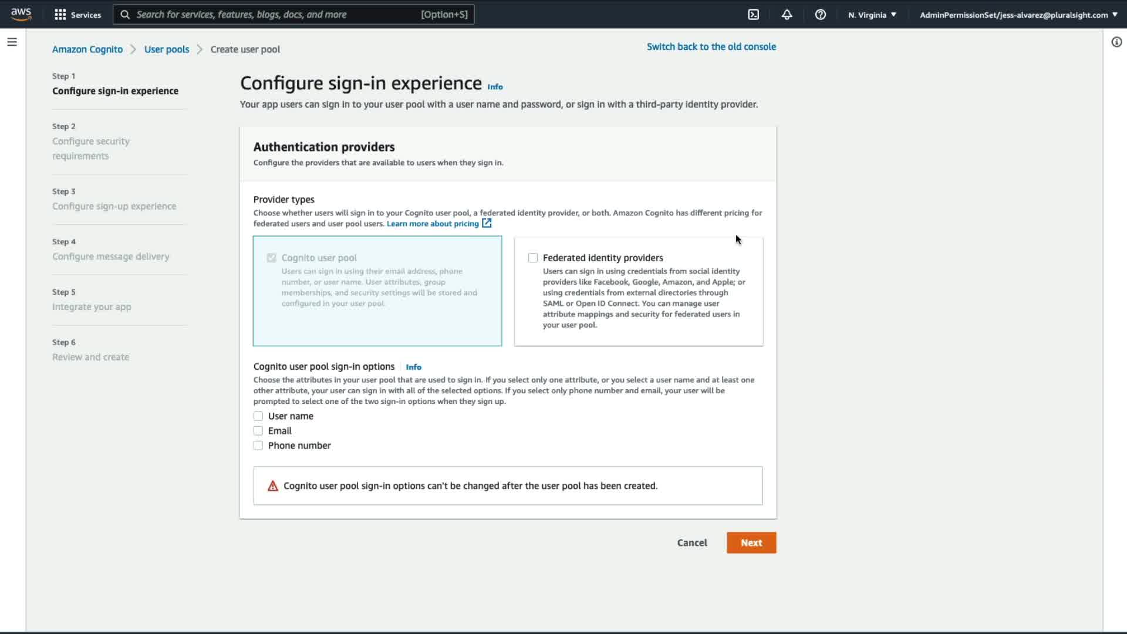This screenshot has width=1127, height=634.
Task: Click the external link icon beside pricing
Action: pos(487,223)
